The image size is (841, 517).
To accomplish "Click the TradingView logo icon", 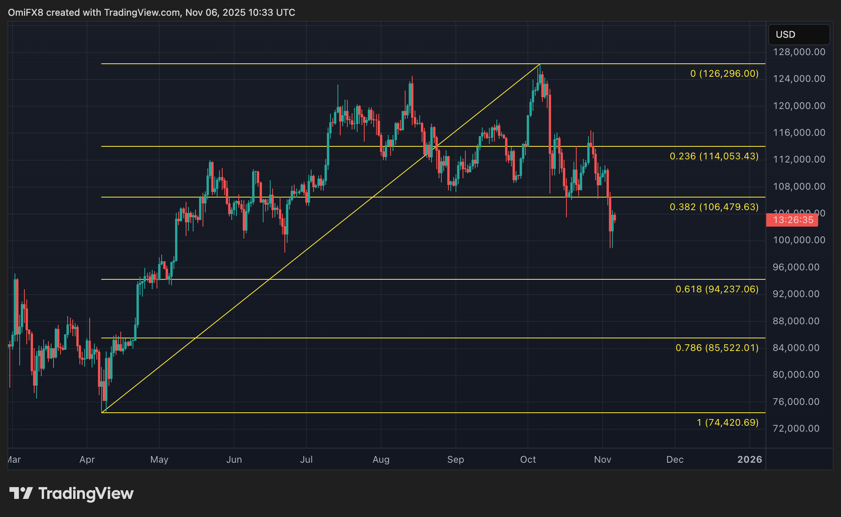I will (x=20, y=493).
